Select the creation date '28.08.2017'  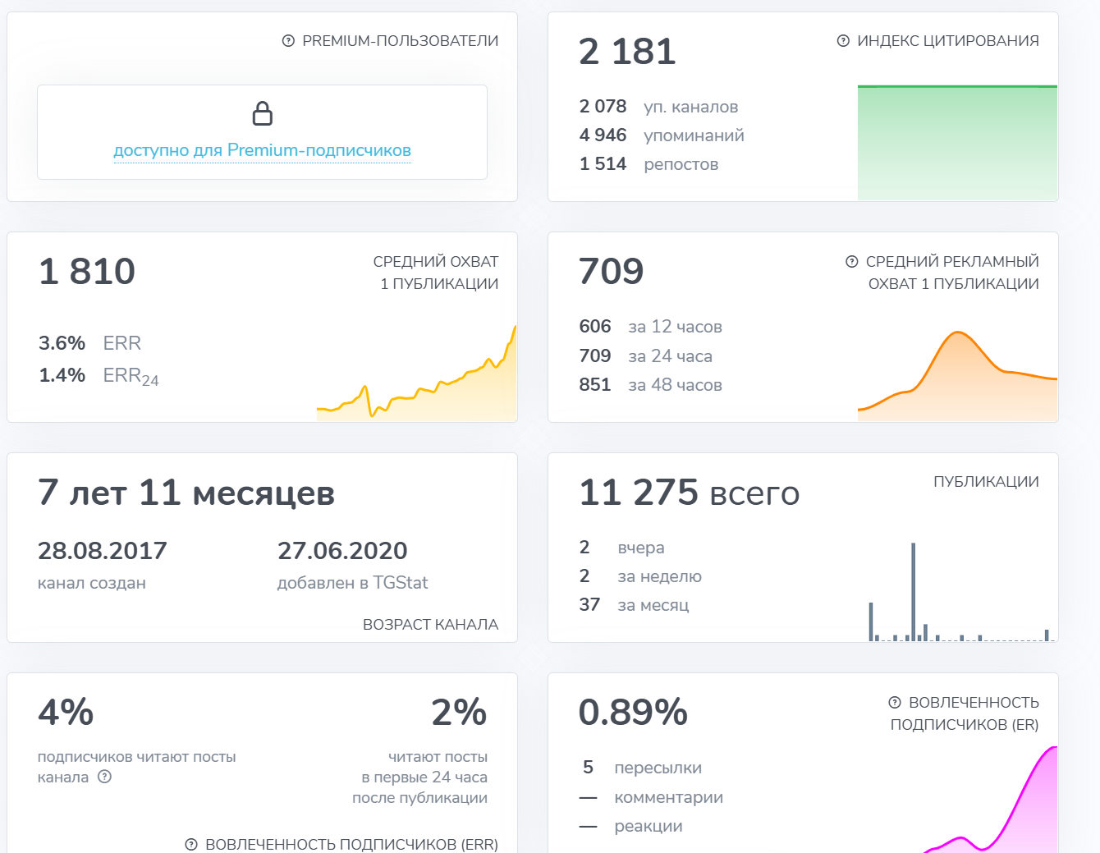103,551
